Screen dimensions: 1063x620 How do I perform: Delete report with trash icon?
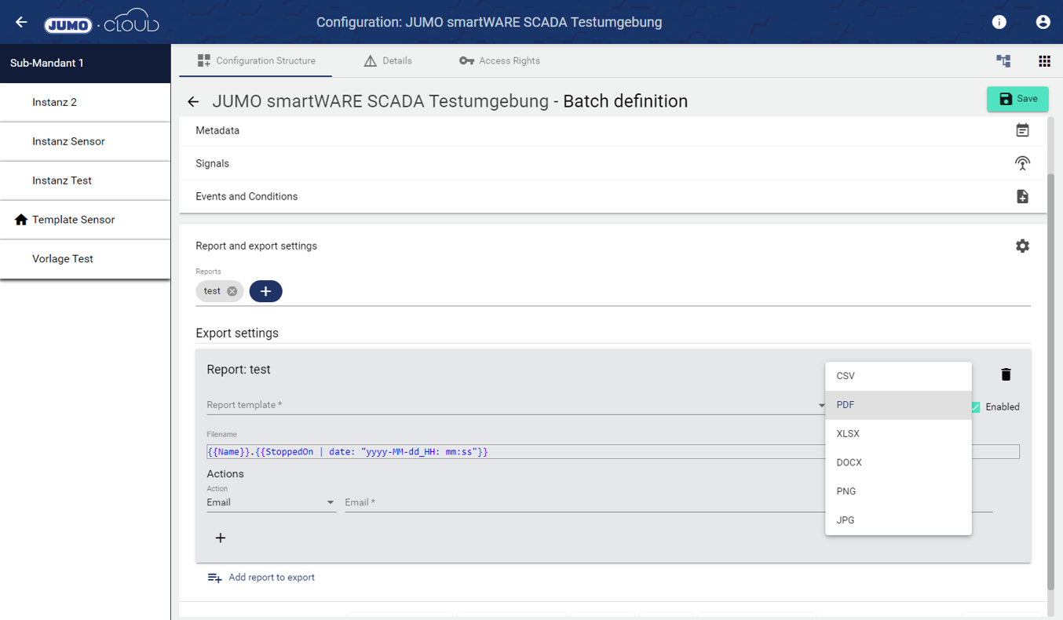1006,374
